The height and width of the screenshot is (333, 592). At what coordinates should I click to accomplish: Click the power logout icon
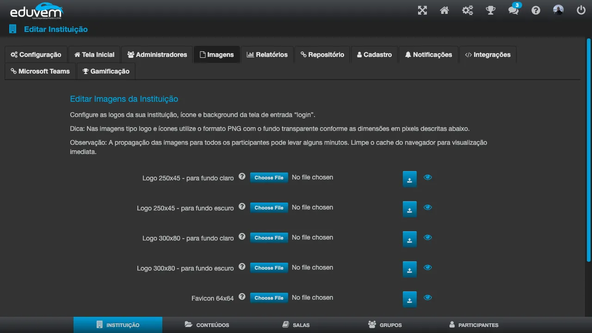[581, 10]
